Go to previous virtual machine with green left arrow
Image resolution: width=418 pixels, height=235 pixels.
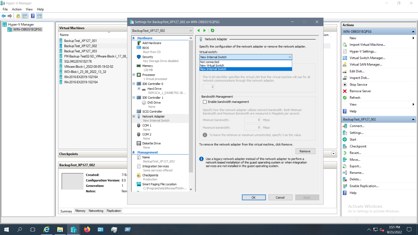coord(198,31)
